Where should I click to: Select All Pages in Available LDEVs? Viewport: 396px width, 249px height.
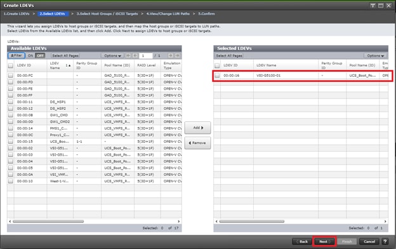[65, 55]
